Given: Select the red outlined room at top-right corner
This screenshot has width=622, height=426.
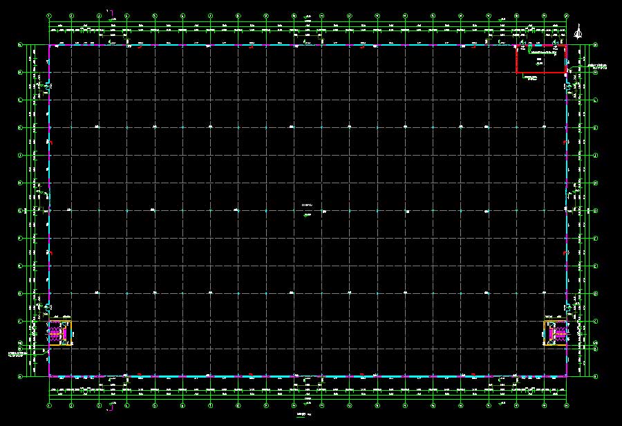Looking at the screenshot, I should pyautogui.click(x=541, y=59).
